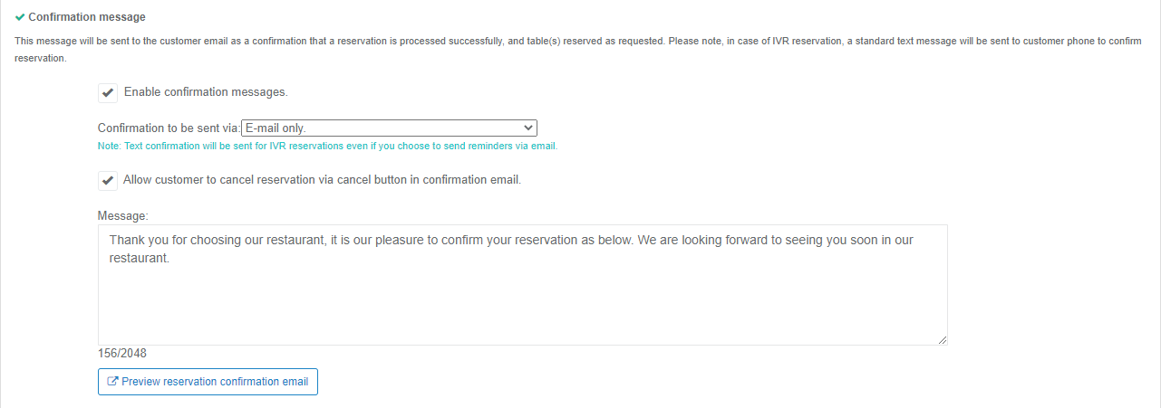Screen dimensions: 1161x408
Task: Click the dropdown arrow next to E-mail only
Action: [x=528, y=128]
